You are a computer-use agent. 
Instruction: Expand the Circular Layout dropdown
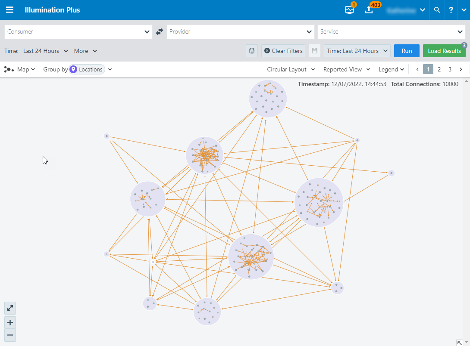(x=291, y=69)
